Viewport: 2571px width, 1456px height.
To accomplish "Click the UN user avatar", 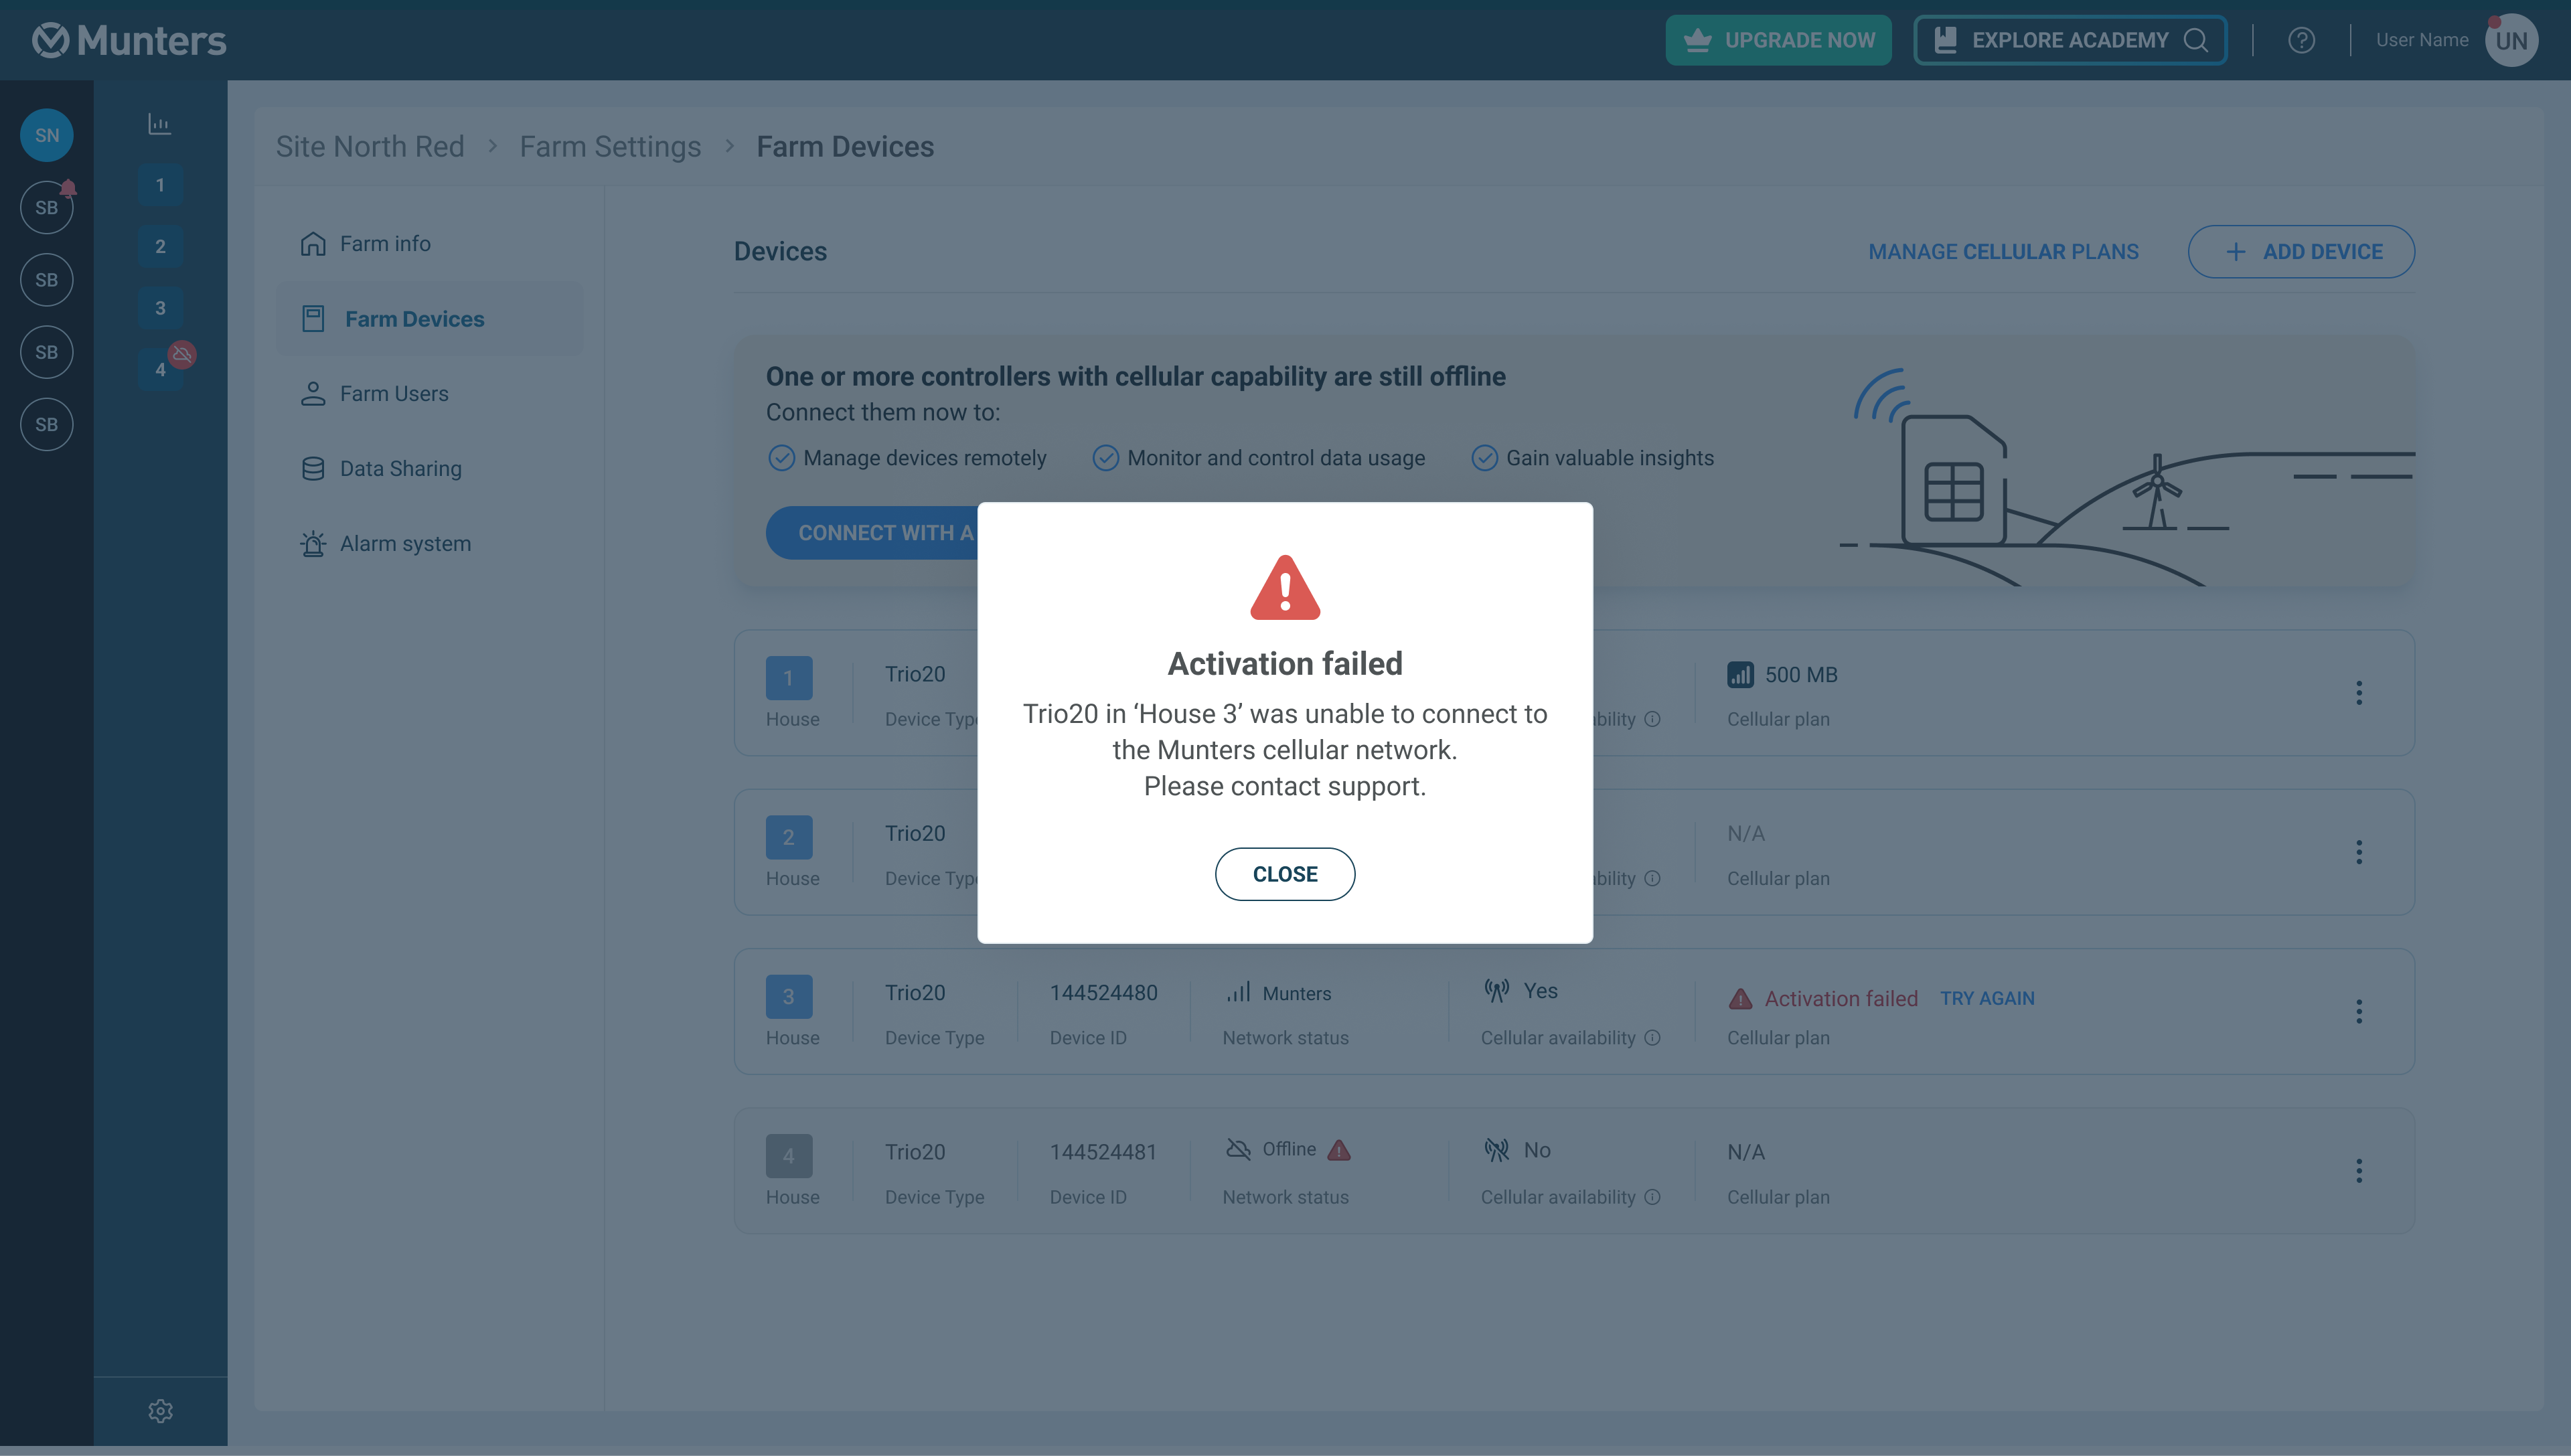I will click(x=2511, y=40).
